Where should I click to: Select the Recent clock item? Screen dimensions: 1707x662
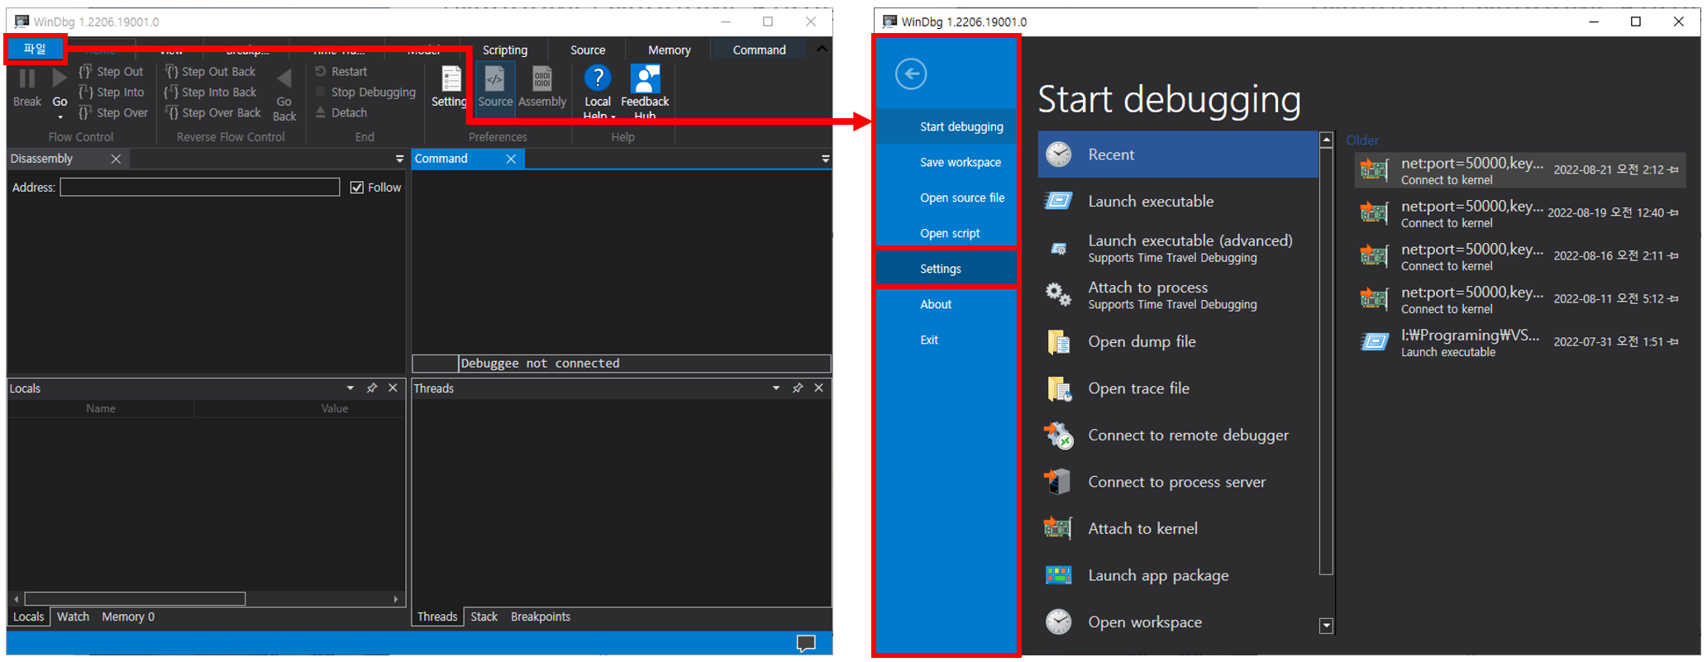1178,155
